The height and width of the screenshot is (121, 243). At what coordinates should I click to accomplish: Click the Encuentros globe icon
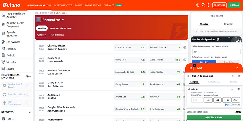39,20
